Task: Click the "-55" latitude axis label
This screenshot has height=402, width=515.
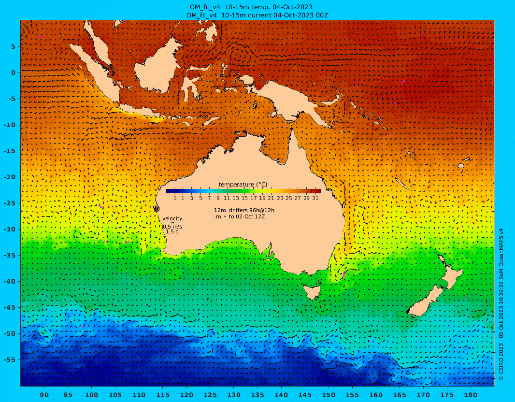Action: pos(10,359)
